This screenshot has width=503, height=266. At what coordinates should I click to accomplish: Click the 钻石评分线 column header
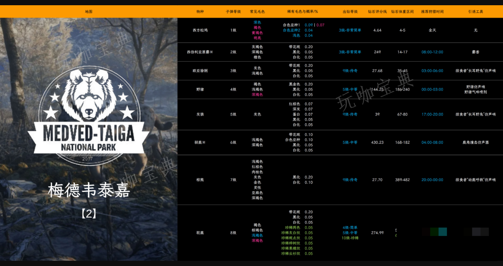tap(377, 12)
